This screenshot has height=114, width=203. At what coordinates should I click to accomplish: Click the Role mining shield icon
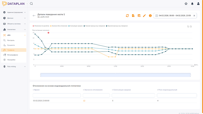click(4, 66)
